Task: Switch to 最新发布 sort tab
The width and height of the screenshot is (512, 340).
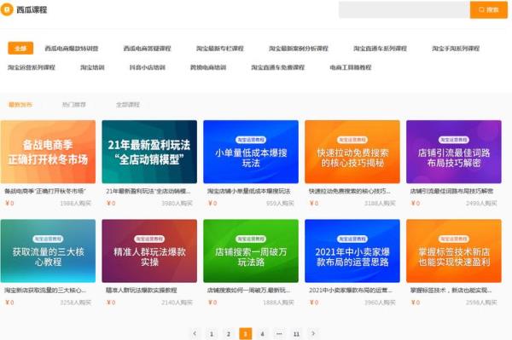Action: (x=20, y=105)
